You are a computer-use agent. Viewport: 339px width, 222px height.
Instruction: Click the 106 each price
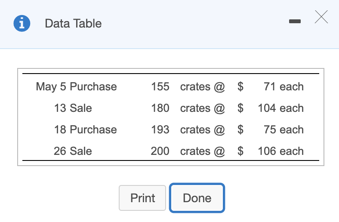point(281,151)
